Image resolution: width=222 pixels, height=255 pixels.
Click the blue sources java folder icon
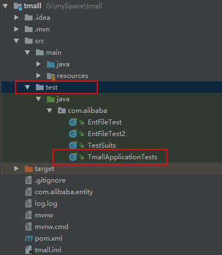click(x=51, y=64)
